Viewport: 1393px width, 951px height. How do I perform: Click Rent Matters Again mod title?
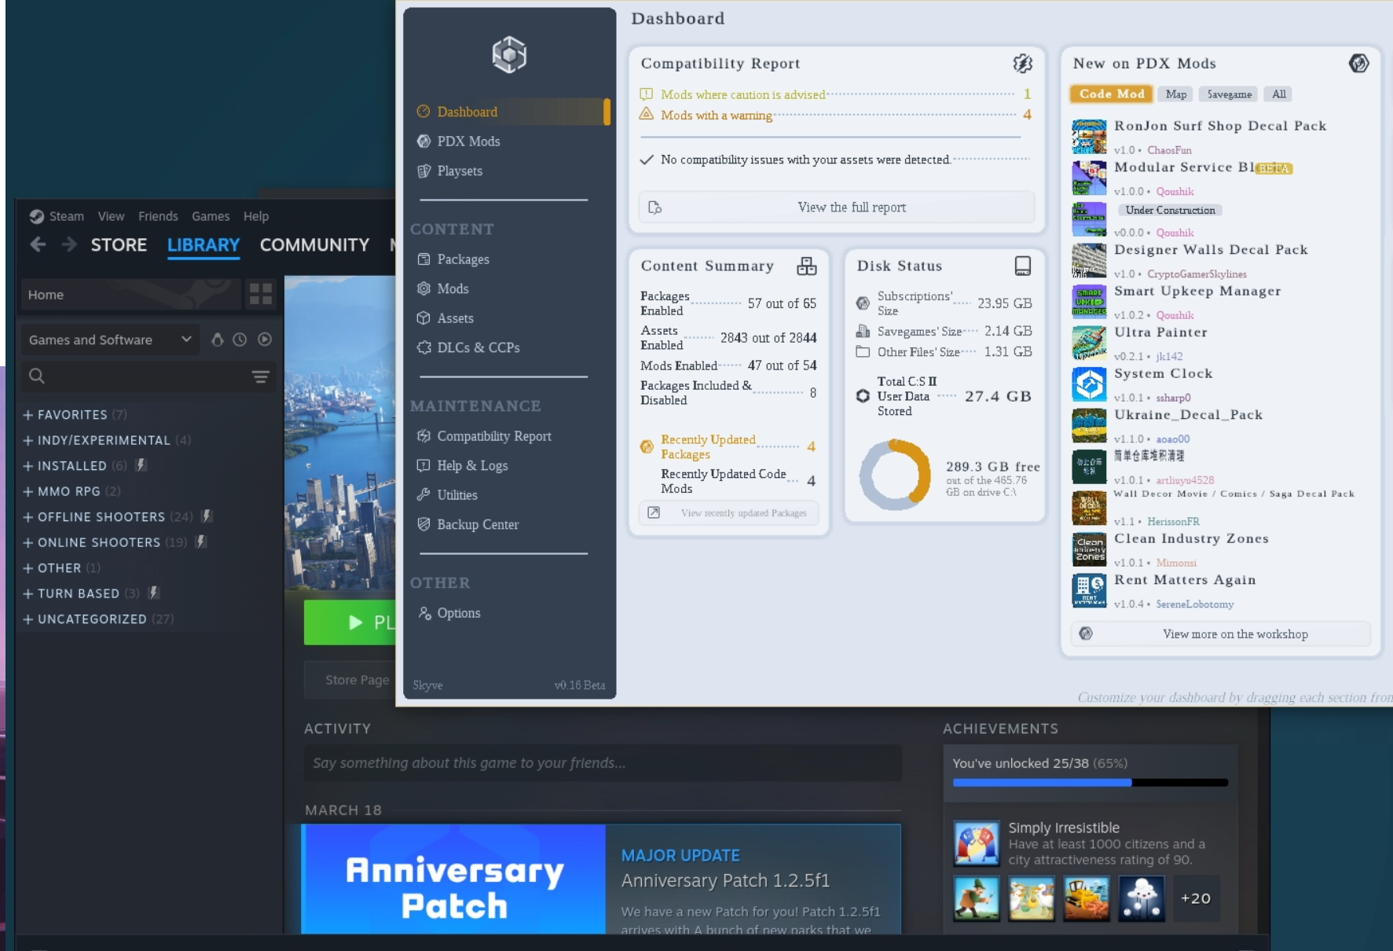(1185, 580)
